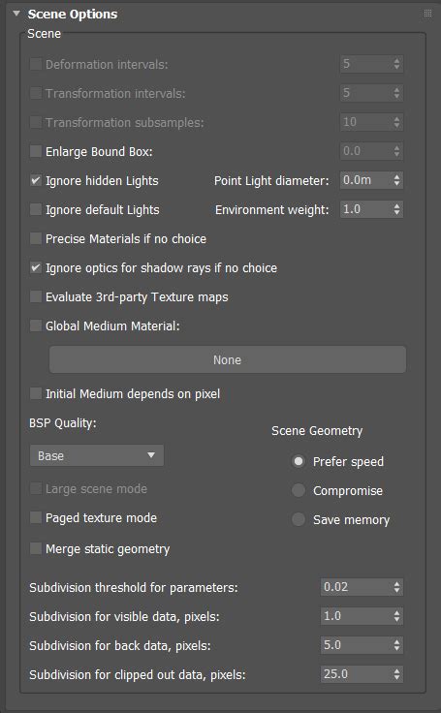Screen dimensions: 441x713
Task: Open the BSP Quality Base dropdown
Action: (97, 455)
